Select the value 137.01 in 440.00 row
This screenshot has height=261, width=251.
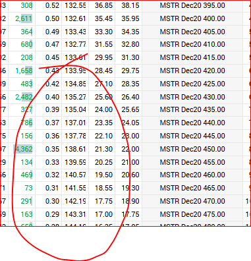75,123
